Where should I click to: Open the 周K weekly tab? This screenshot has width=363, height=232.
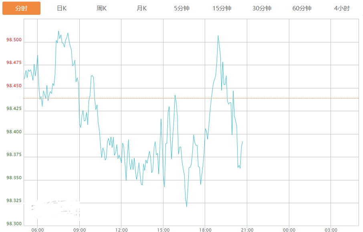click(102, 8)
